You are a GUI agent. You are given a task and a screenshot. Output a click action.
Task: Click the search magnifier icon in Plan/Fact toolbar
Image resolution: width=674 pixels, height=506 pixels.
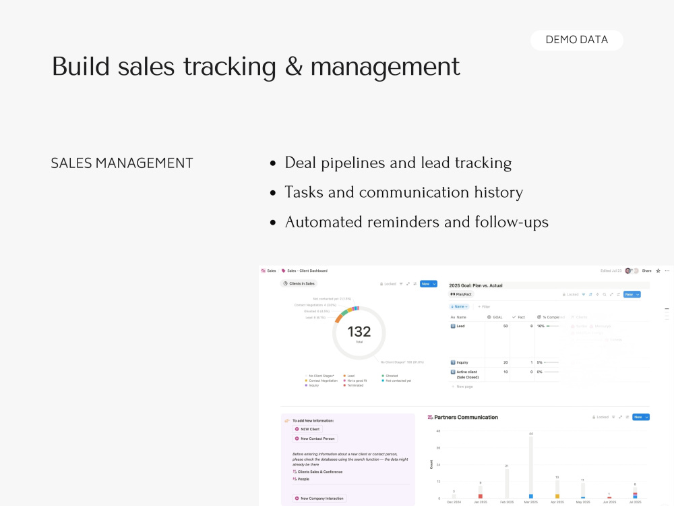(x=605, y=294)
